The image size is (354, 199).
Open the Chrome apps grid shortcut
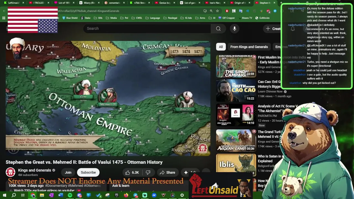coord(4,18)
